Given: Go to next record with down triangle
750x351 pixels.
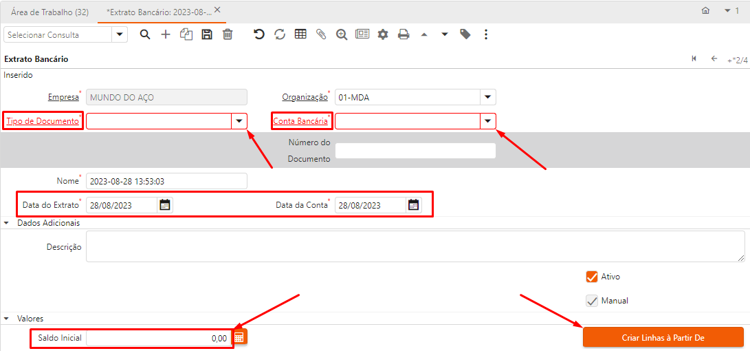Looking at the screenshot, I should coord(444,34).
